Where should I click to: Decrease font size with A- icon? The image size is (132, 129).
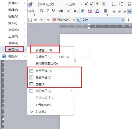tap(92, 4)
